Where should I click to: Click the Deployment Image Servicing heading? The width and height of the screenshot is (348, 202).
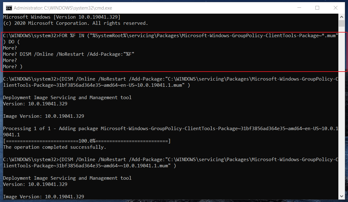tap(66, 97)
